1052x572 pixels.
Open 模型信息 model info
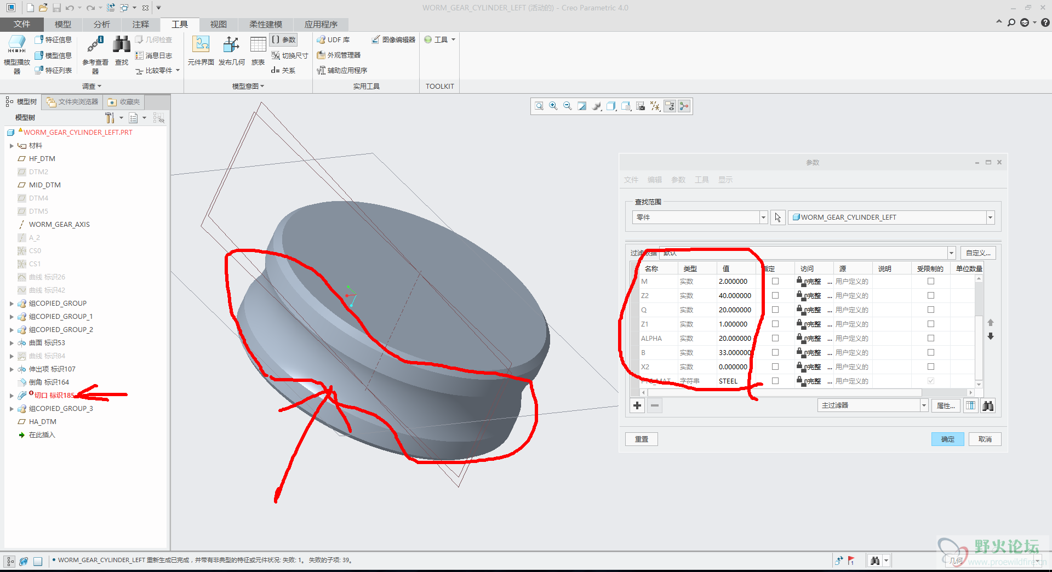pos(53,55)
